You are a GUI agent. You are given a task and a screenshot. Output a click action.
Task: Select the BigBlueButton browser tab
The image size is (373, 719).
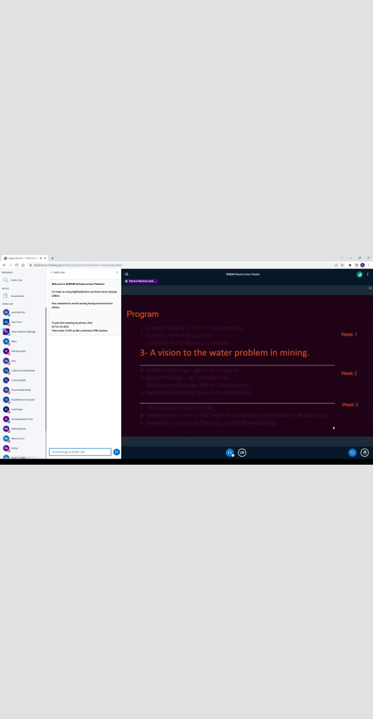click(x=23, y=258)
